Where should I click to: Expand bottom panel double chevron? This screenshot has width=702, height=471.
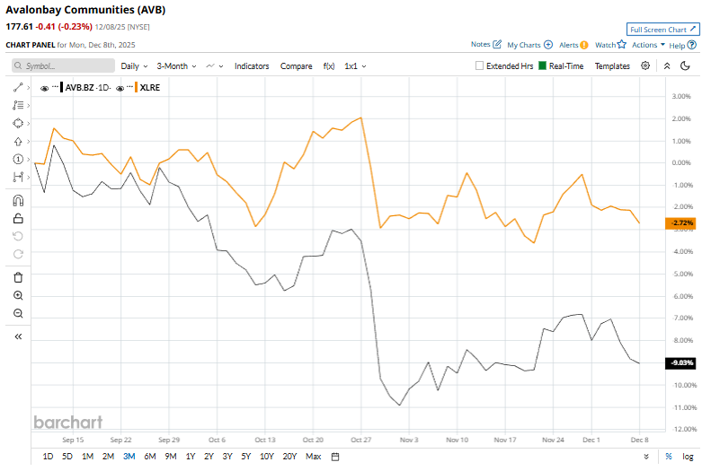[646, 457]
